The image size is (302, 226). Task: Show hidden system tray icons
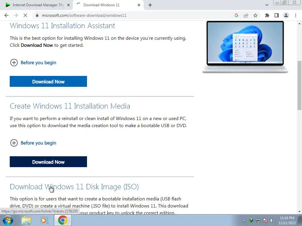pyautogui.click(x=244, y=220)
